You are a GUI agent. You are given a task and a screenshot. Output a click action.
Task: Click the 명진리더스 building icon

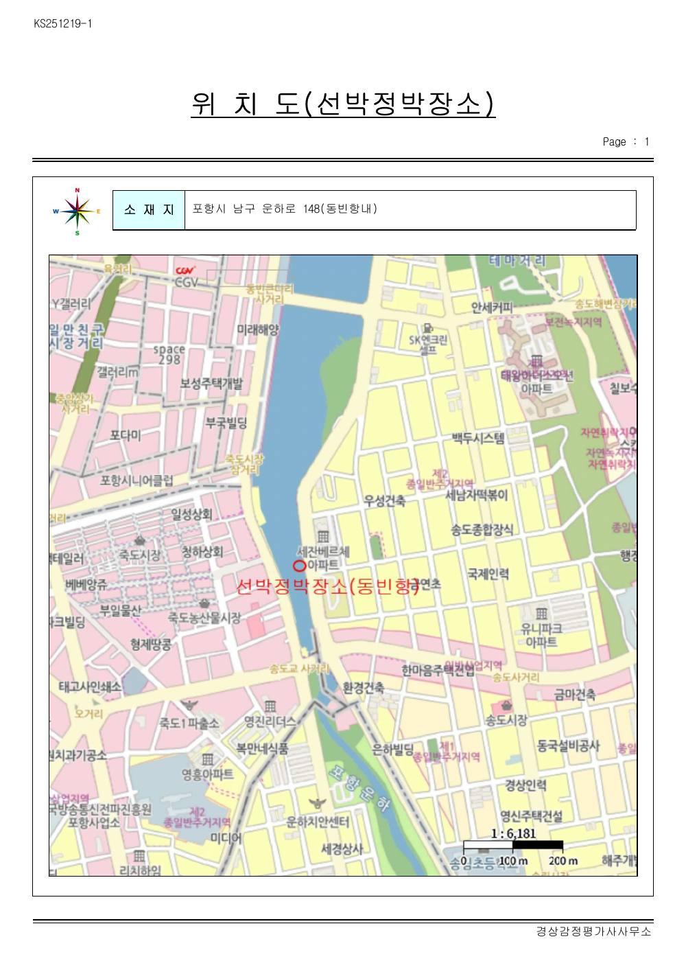[270, 706]
